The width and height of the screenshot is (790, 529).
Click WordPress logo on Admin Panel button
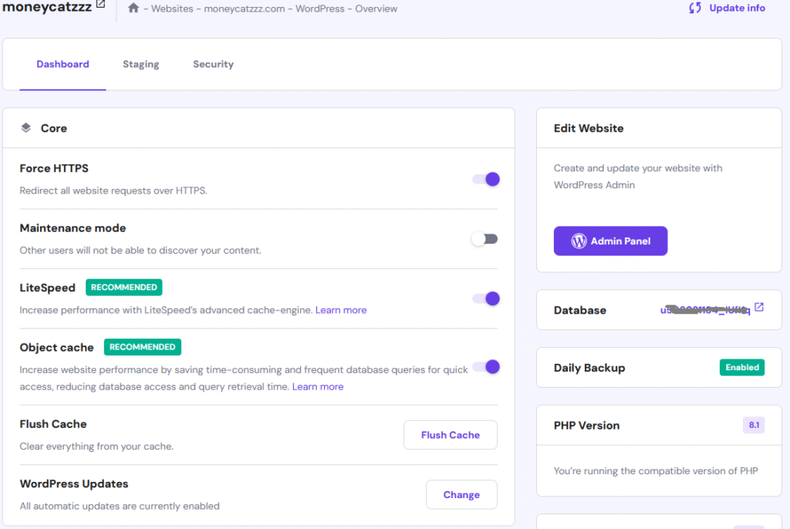579,241
